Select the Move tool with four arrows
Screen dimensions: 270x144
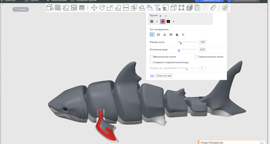94,8
